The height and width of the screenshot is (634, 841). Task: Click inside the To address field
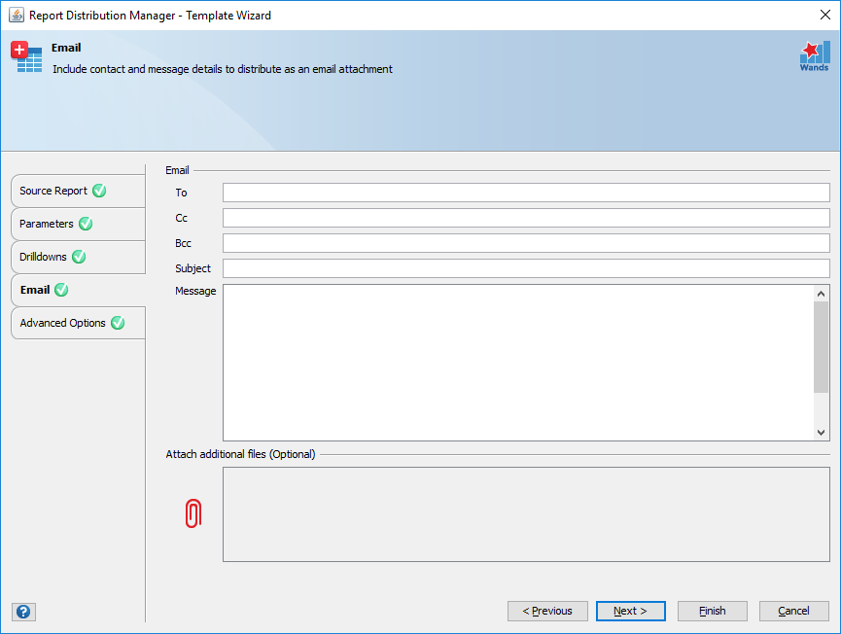click(525, 192)
